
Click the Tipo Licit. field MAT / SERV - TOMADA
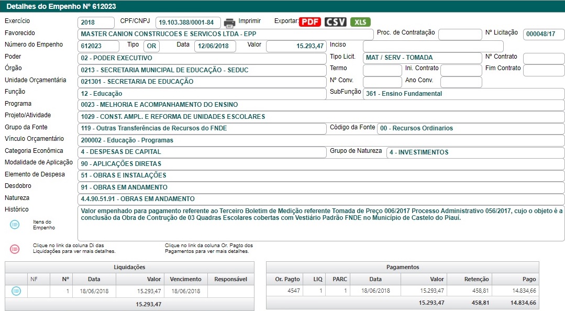point(422,58)
